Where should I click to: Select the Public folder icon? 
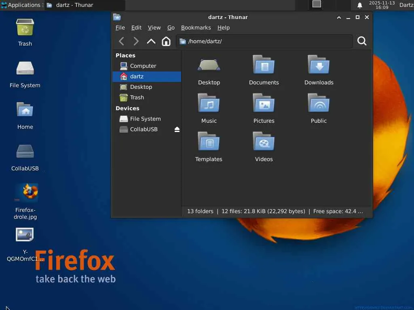319,103
